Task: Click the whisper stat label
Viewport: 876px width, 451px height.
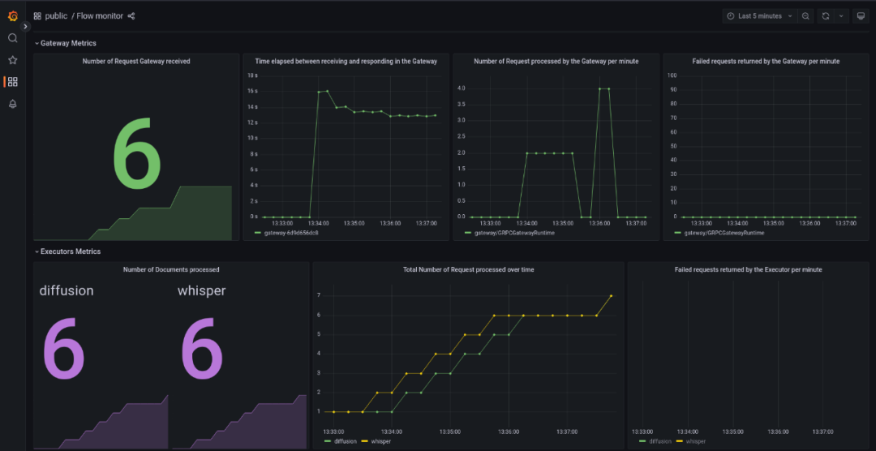Action: pyautogui.click(x=202, y=290)
